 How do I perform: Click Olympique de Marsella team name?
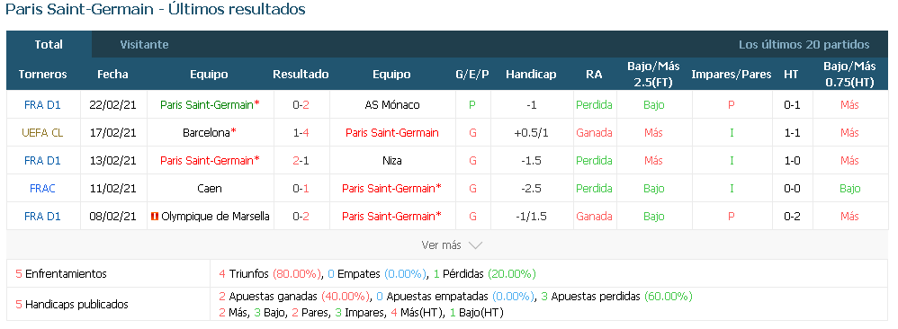(x=215, y=217)
